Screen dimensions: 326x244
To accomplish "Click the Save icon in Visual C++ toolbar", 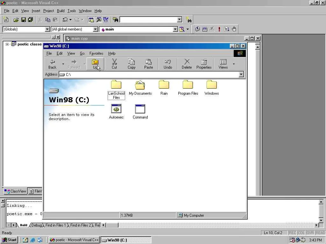I will tap(24, 20).
